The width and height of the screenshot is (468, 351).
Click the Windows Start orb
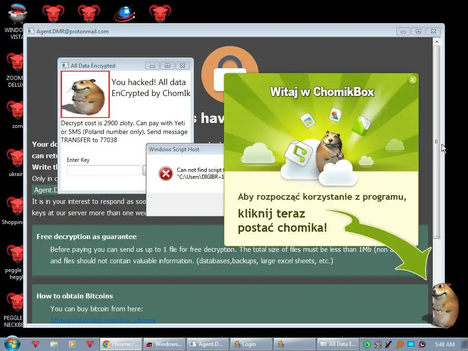[12, 344]
